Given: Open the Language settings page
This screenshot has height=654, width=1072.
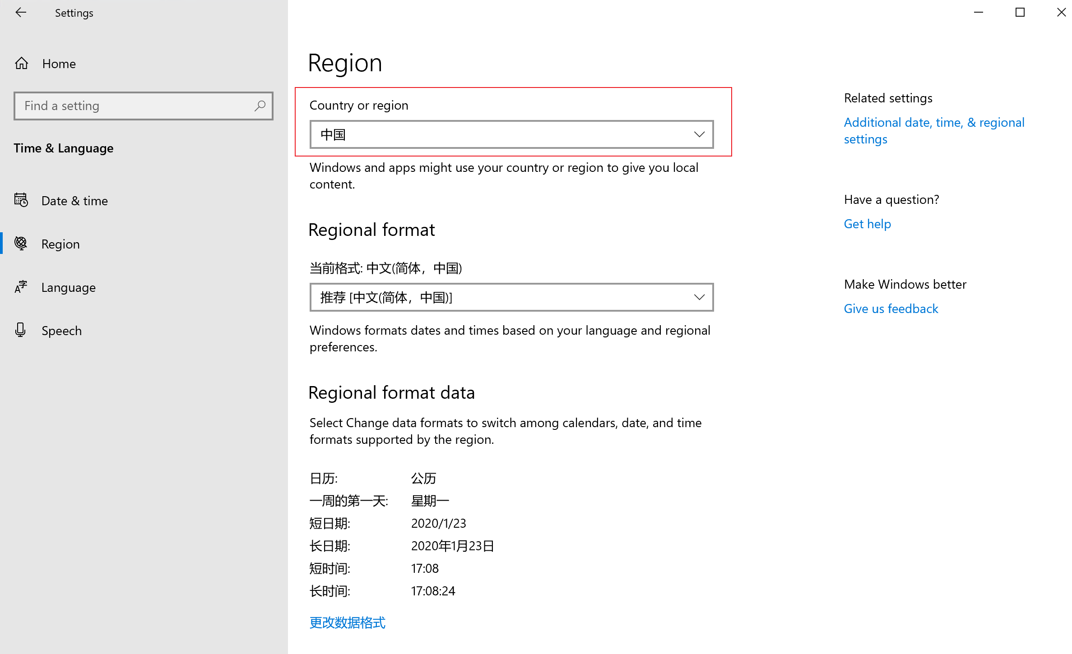Looking at the screenshot, I should pos(68,287).
